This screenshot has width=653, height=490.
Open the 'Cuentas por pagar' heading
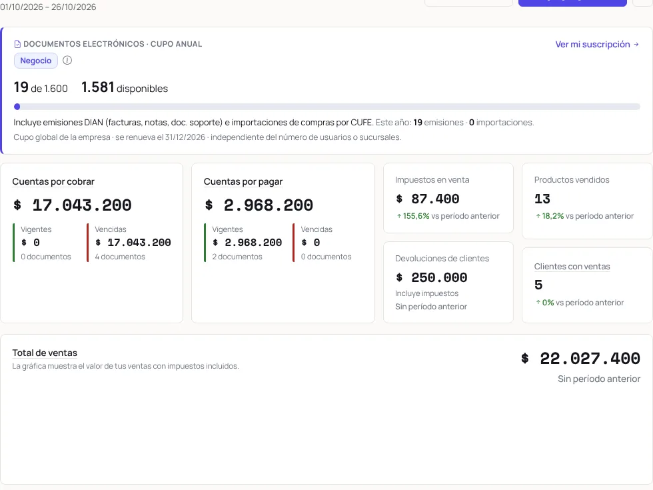pos(243,181)
